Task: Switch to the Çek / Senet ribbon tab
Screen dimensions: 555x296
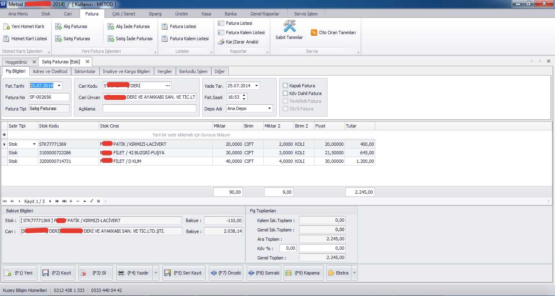Action: pyautogui.click(x=124, y=14)
